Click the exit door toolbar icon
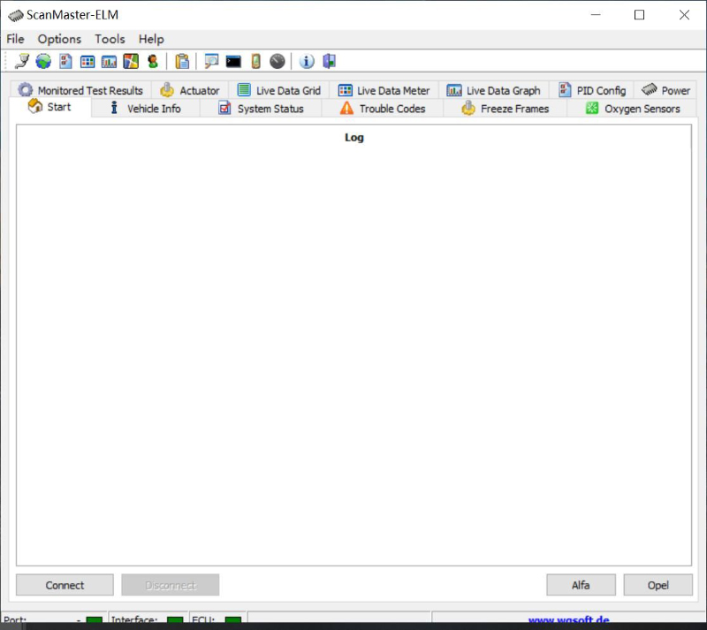Viewport: 707px width, 630px height. (329, 61)
